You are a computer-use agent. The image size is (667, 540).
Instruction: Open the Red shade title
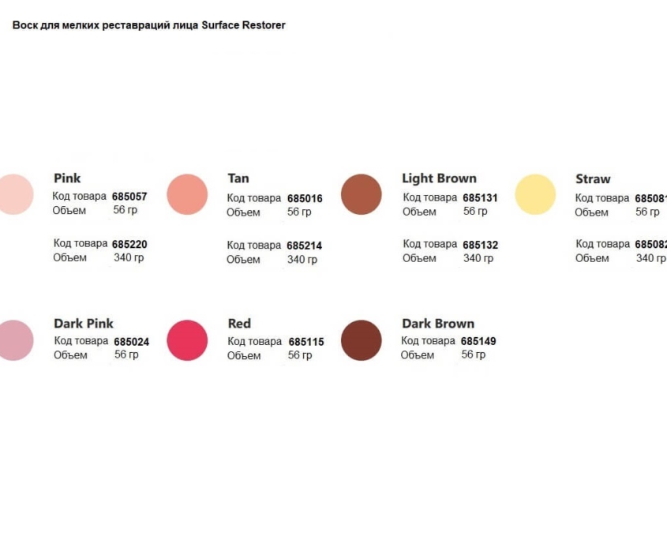click(239, 324)
